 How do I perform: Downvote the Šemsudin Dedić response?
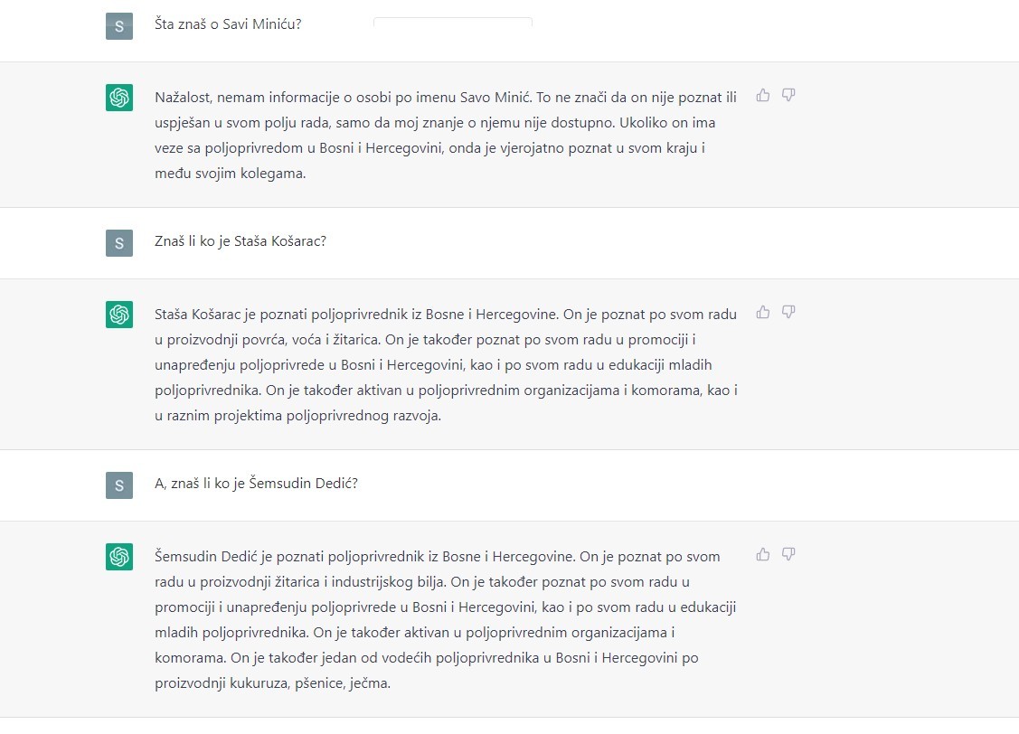point(788,554)
